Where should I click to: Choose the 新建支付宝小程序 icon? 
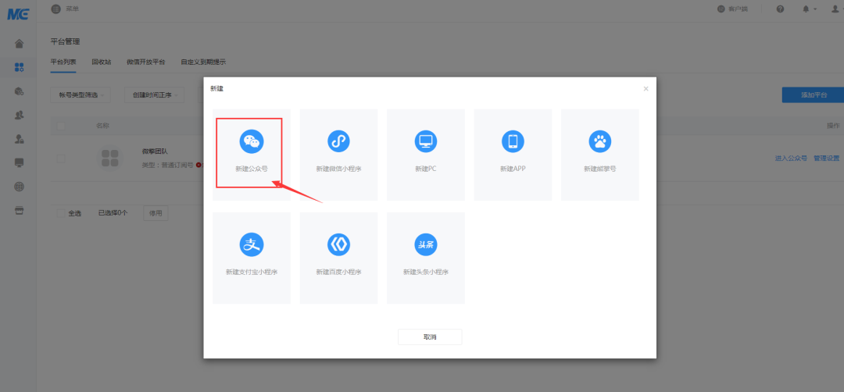click(x=251, y=244)
